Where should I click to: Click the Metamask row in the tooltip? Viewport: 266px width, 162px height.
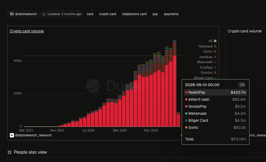[x=216, y=113]
